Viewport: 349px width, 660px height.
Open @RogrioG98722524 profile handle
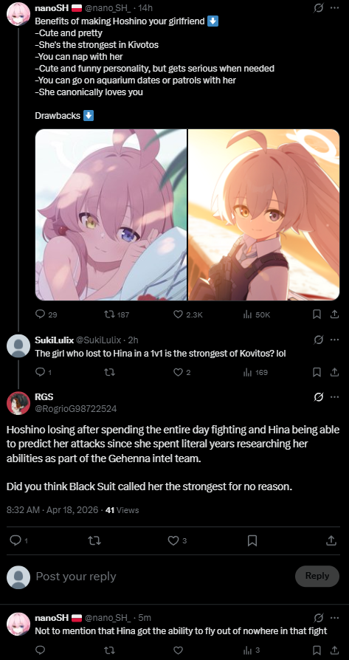76,409
